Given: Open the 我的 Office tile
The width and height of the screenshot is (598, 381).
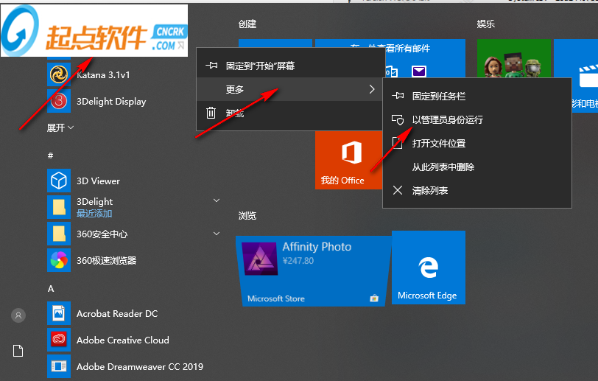Looking at the screenshot, I should [348, 160].
